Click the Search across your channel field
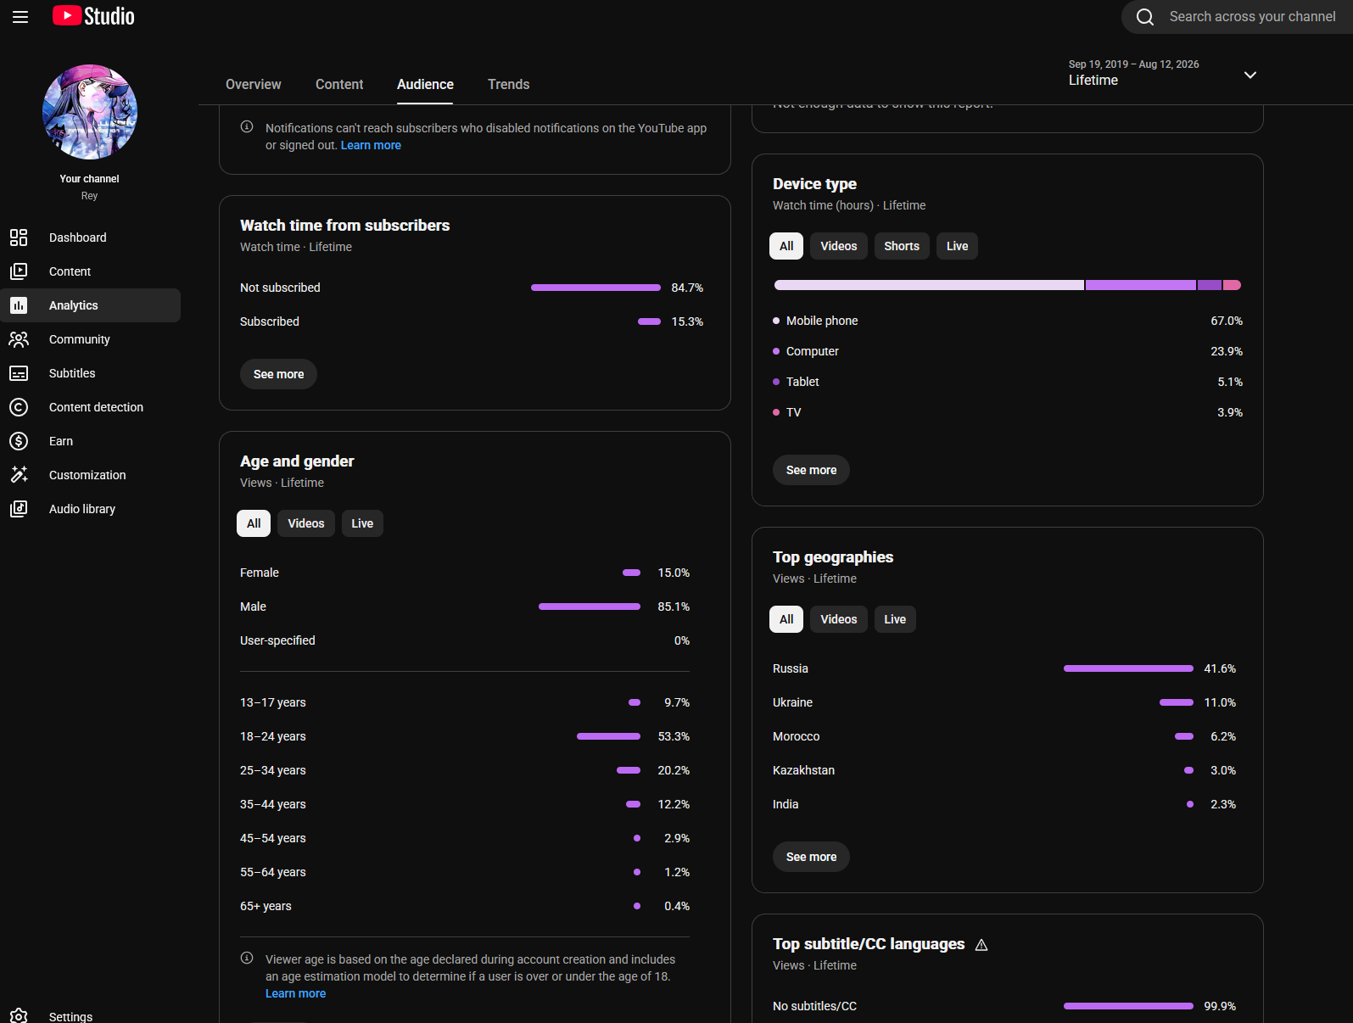This screenshot has width=1353, height=1023. pos(1252,17)
